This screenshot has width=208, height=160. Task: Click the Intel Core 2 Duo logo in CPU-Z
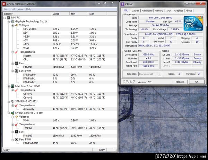(x=193, y=23)
